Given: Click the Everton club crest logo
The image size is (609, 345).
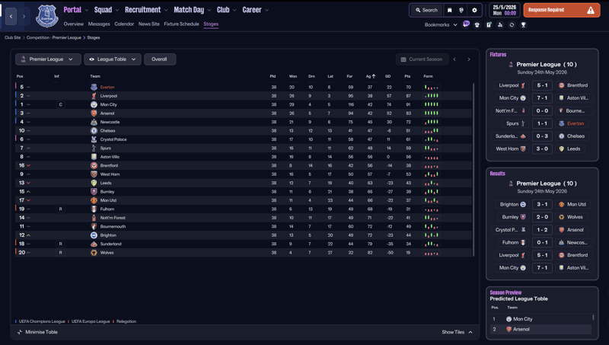Looking at the screenshot, I should [x=47, y=16].
